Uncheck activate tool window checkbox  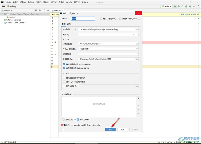(x=78, y=120)
